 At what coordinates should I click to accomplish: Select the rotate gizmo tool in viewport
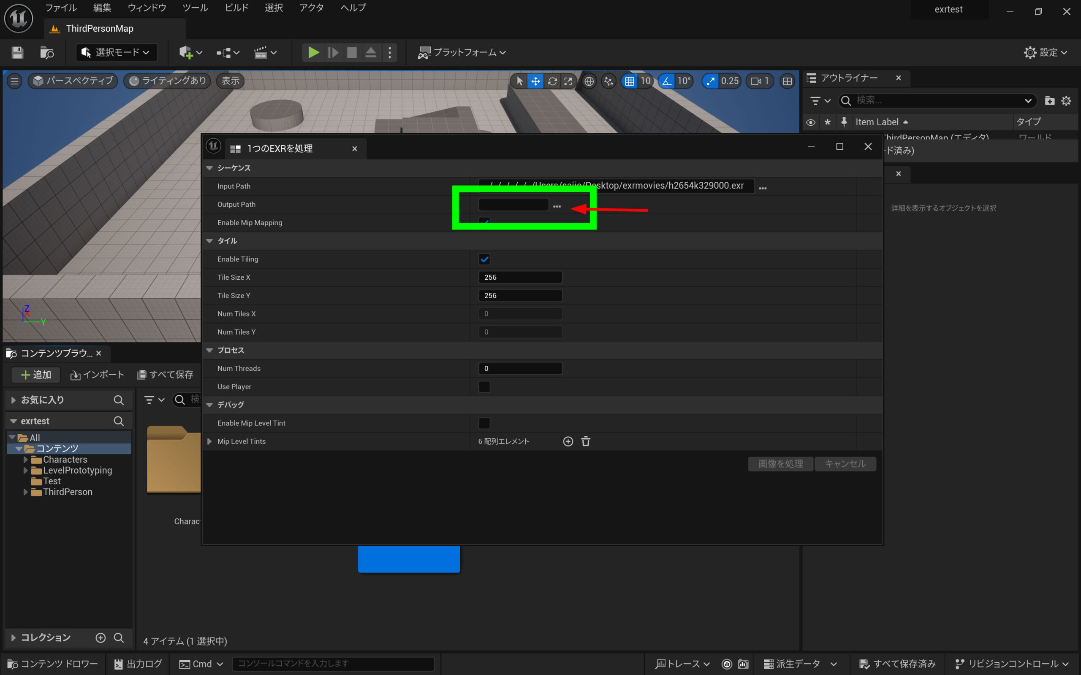tap(552, 81)
